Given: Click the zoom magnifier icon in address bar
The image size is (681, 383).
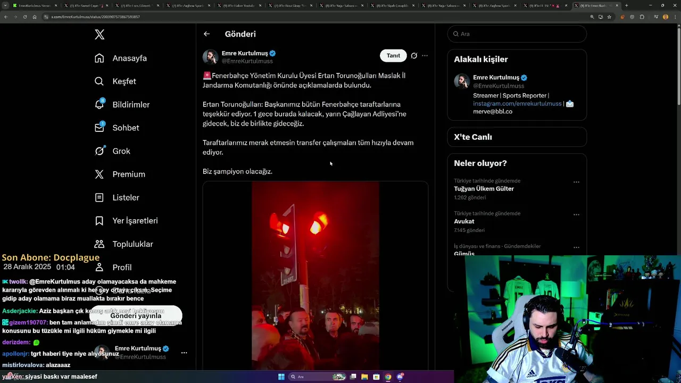Looking at the screenshot, I should pos(592,16).
